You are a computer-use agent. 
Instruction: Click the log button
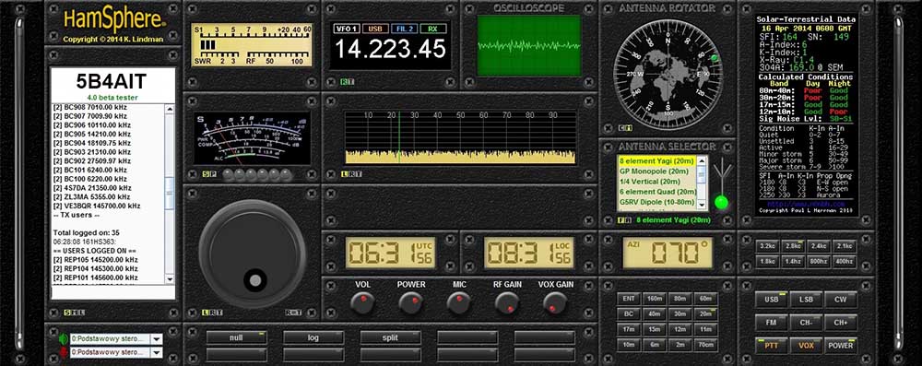point(313,337)
